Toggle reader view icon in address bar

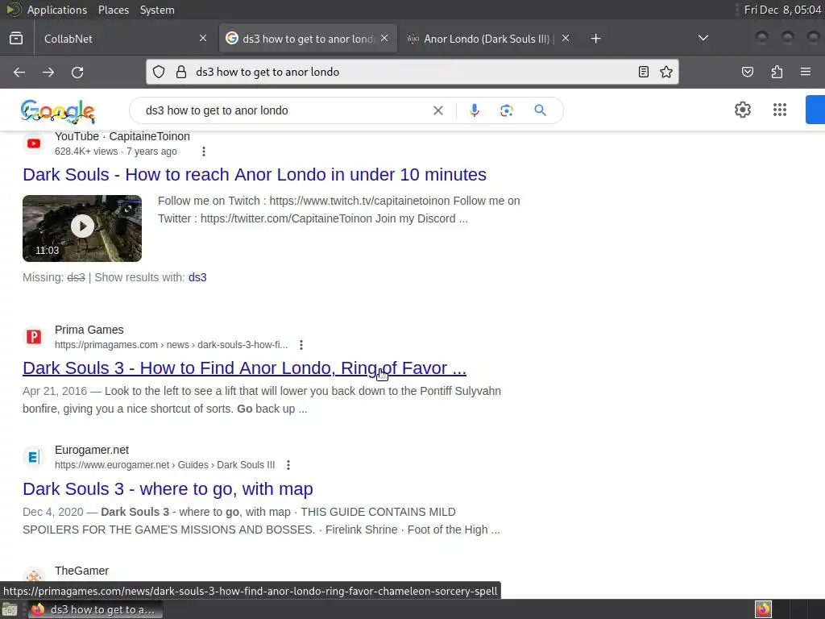tap(644, 72)
